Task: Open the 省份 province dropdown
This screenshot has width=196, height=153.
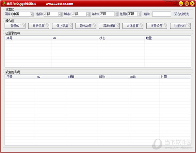Action: pos(60,14)
